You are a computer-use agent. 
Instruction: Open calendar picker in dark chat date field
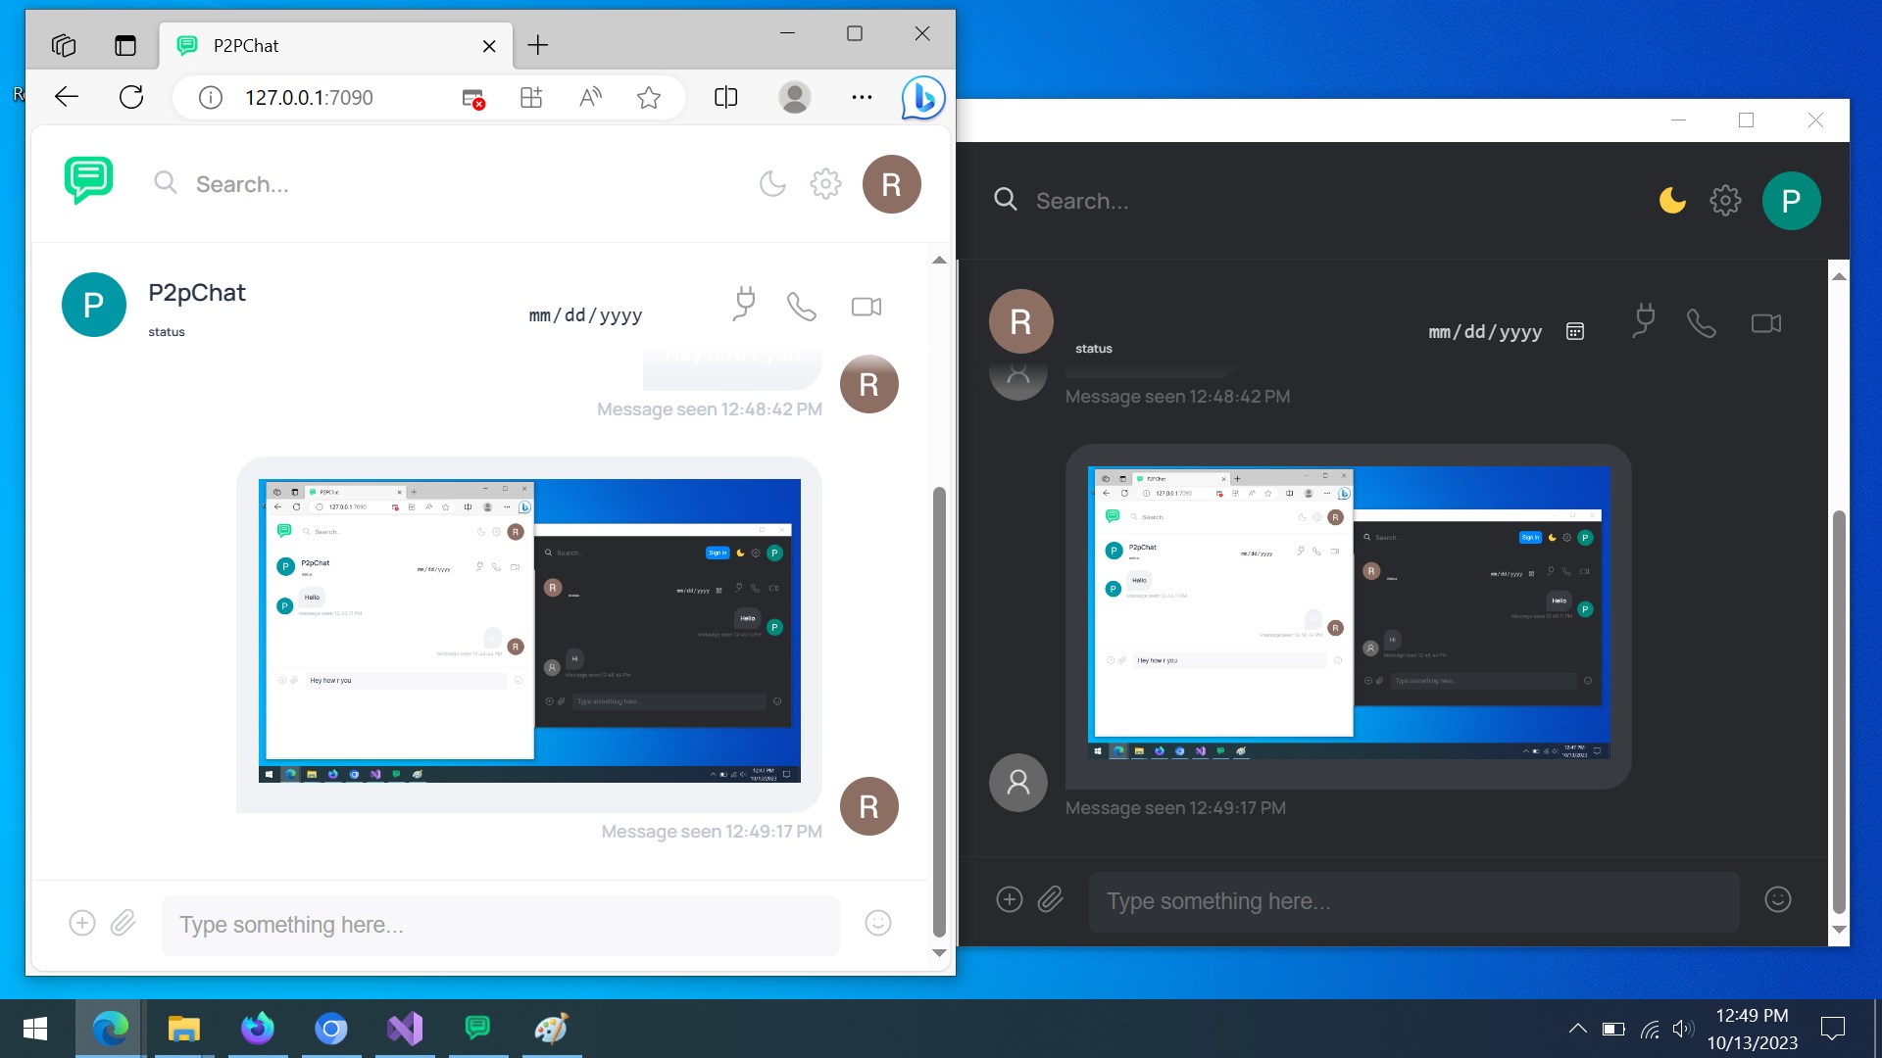point(1574,332)
